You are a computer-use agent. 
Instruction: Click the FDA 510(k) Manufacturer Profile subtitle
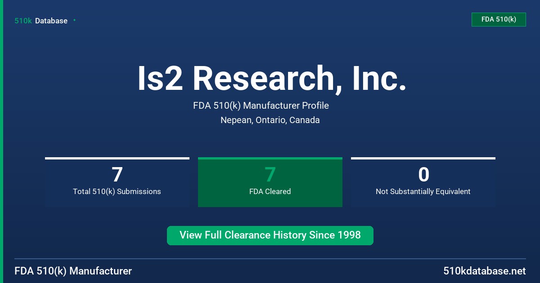(261, 106)
